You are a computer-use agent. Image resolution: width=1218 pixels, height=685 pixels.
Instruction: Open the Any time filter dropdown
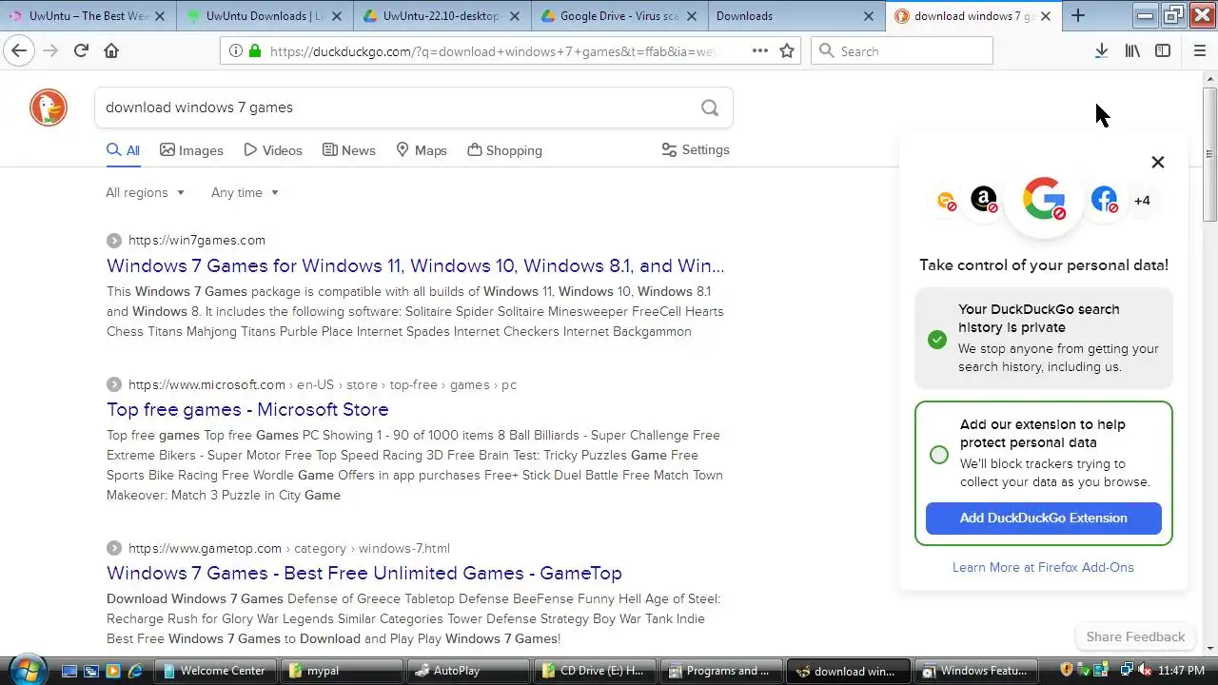245,192
